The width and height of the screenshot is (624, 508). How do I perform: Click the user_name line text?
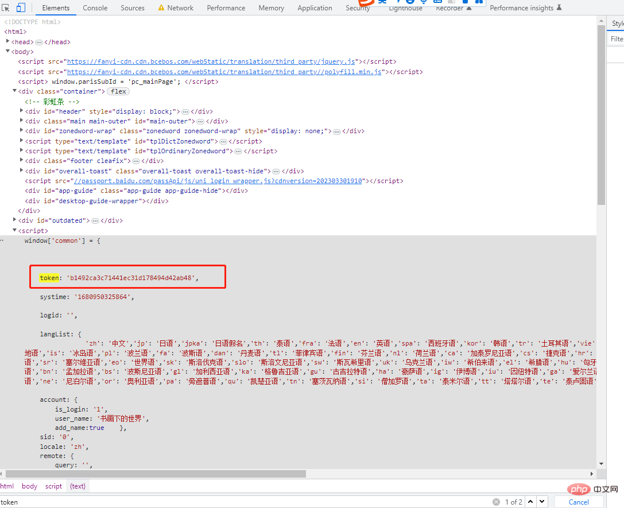coord(102,418)
